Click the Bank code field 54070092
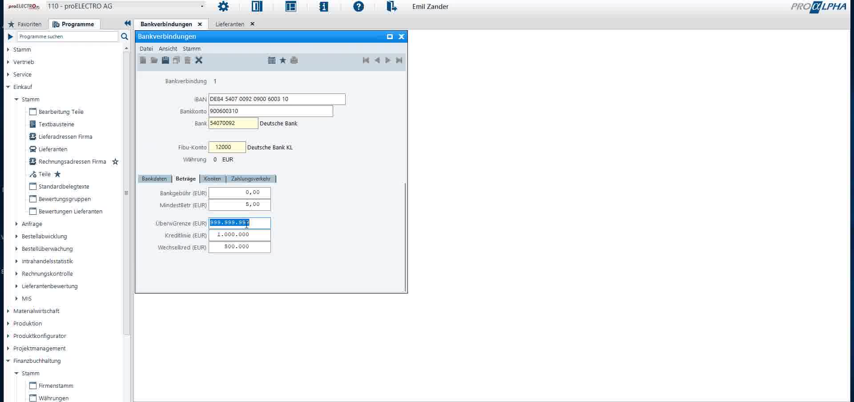This screenshot has height=402, width=854. 233,123
